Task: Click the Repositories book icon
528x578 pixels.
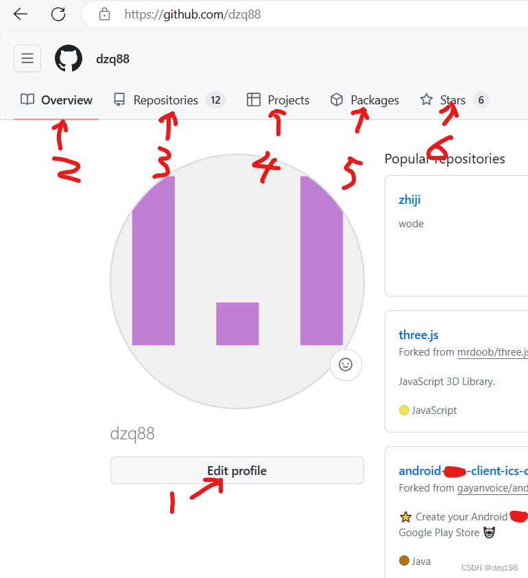Action: (x=118, y=100)
